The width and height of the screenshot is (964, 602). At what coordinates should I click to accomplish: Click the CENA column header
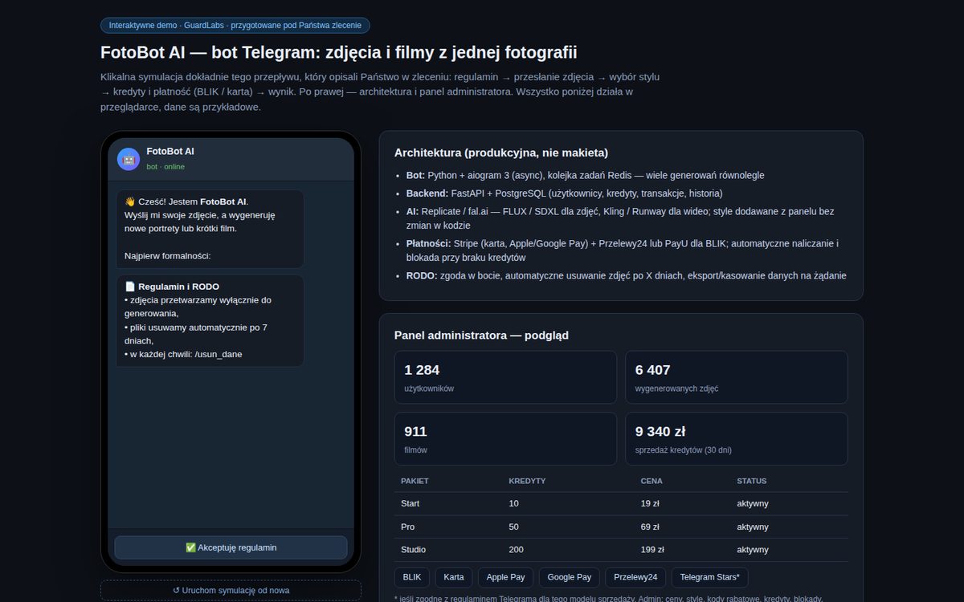(x=652, y=481)
